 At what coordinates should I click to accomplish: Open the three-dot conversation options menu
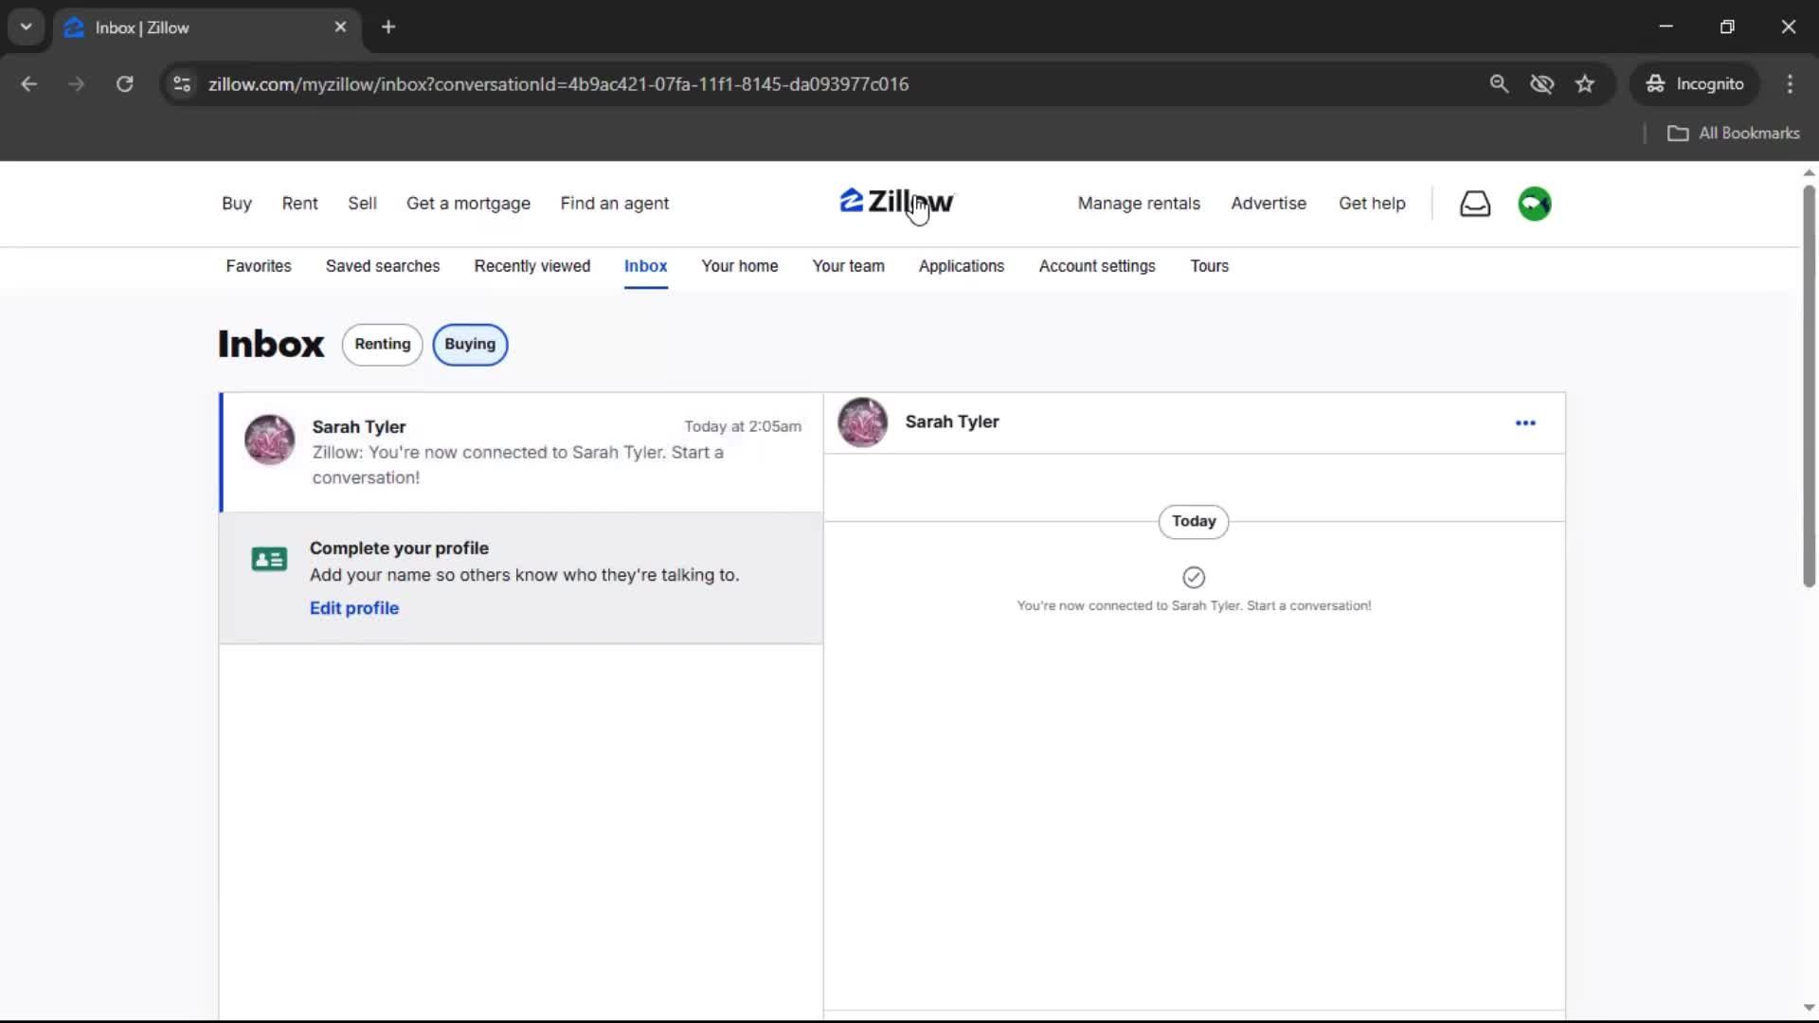pyautogui.click(x=1525, y=422)
